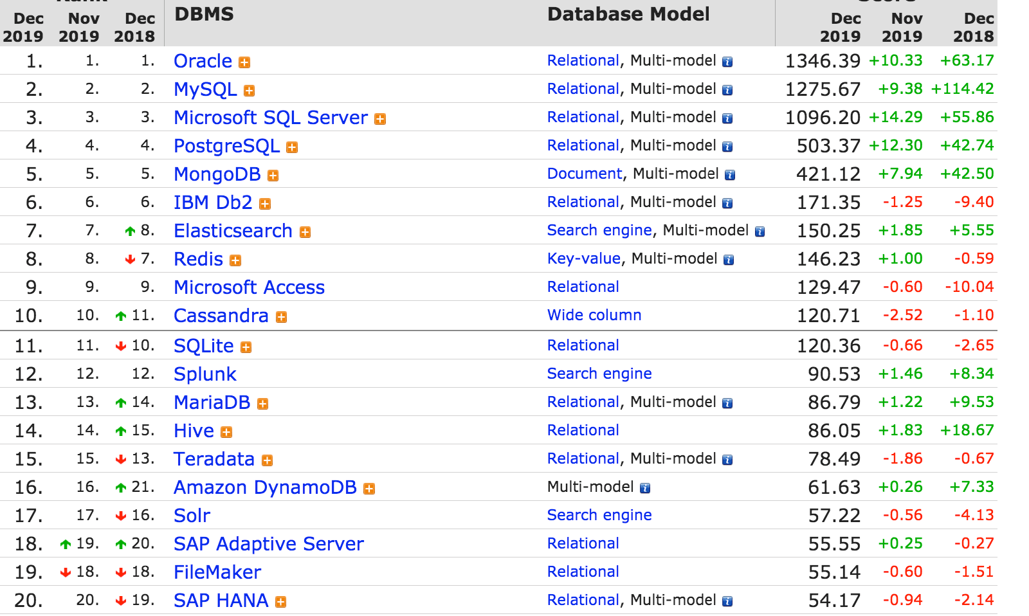Open the Oracle link
This screenshot has height=616, width=1029.
(x=203, y=61)
